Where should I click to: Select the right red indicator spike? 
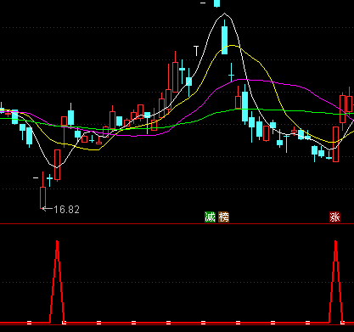[x=336, y=282]
